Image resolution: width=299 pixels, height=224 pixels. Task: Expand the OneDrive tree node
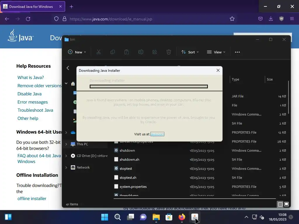tap(66, 132)
